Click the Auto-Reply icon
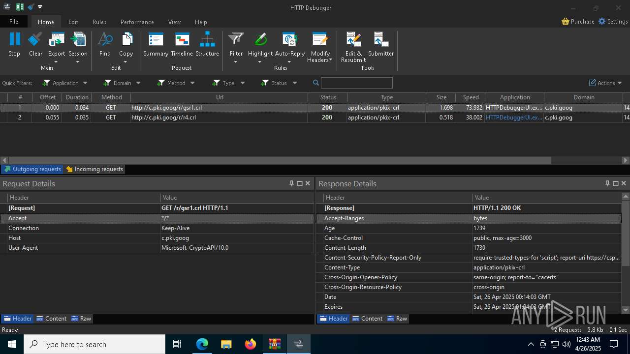The image size is (630, 354). click(x=289, y=39)
